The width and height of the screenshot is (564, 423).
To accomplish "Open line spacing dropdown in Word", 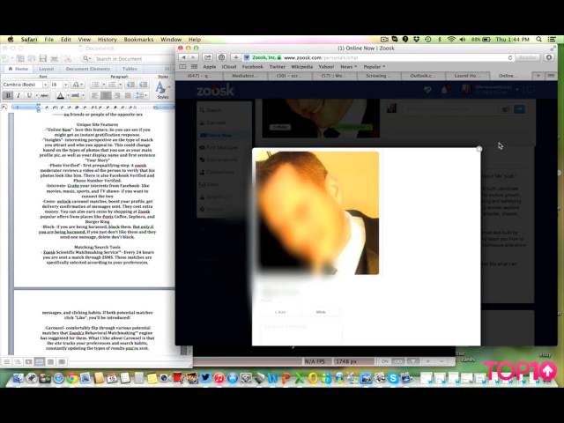I will [141, 95].
